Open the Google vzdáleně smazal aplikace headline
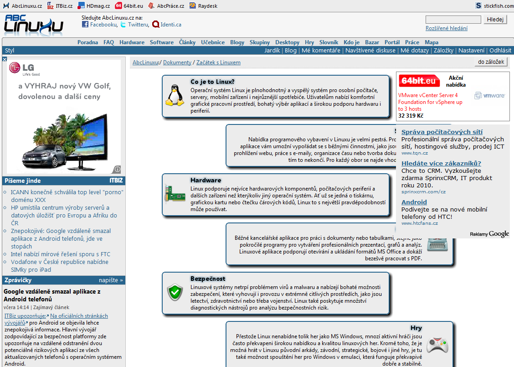 click(x=52, y=295)
